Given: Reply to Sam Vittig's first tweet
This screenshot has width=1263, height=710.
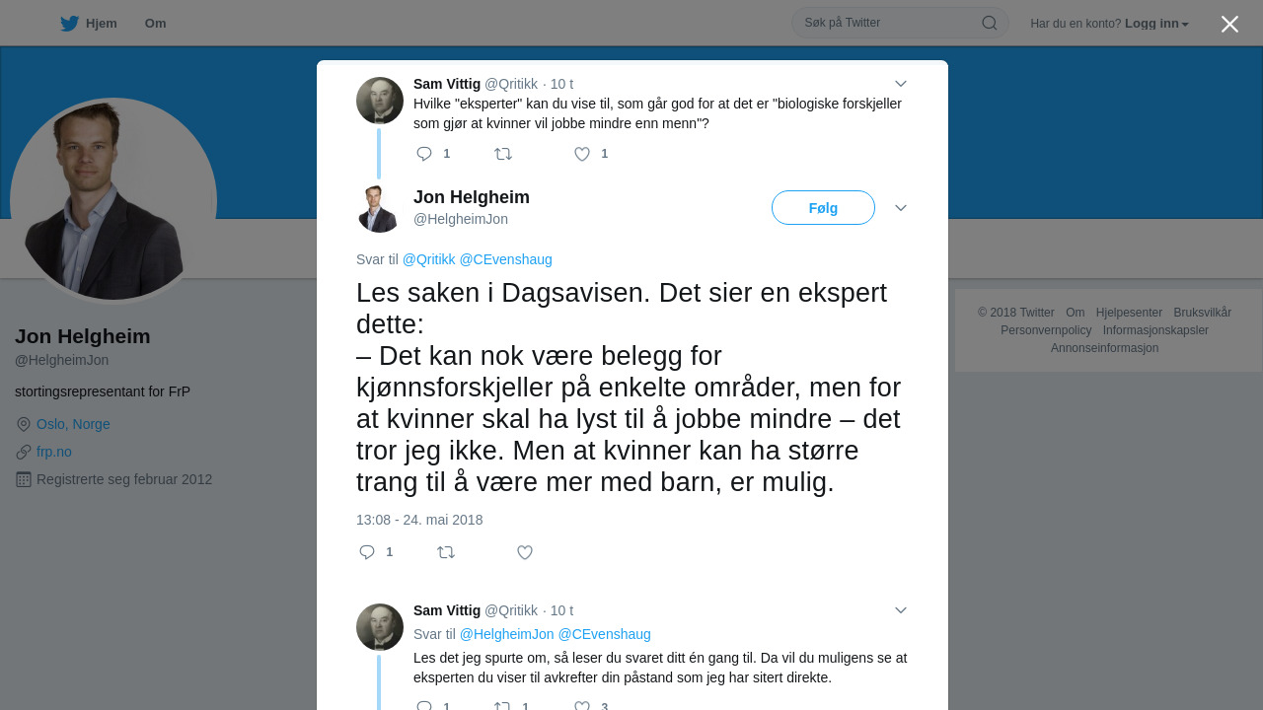Looking at the screenshot, I should coord(425,154).
